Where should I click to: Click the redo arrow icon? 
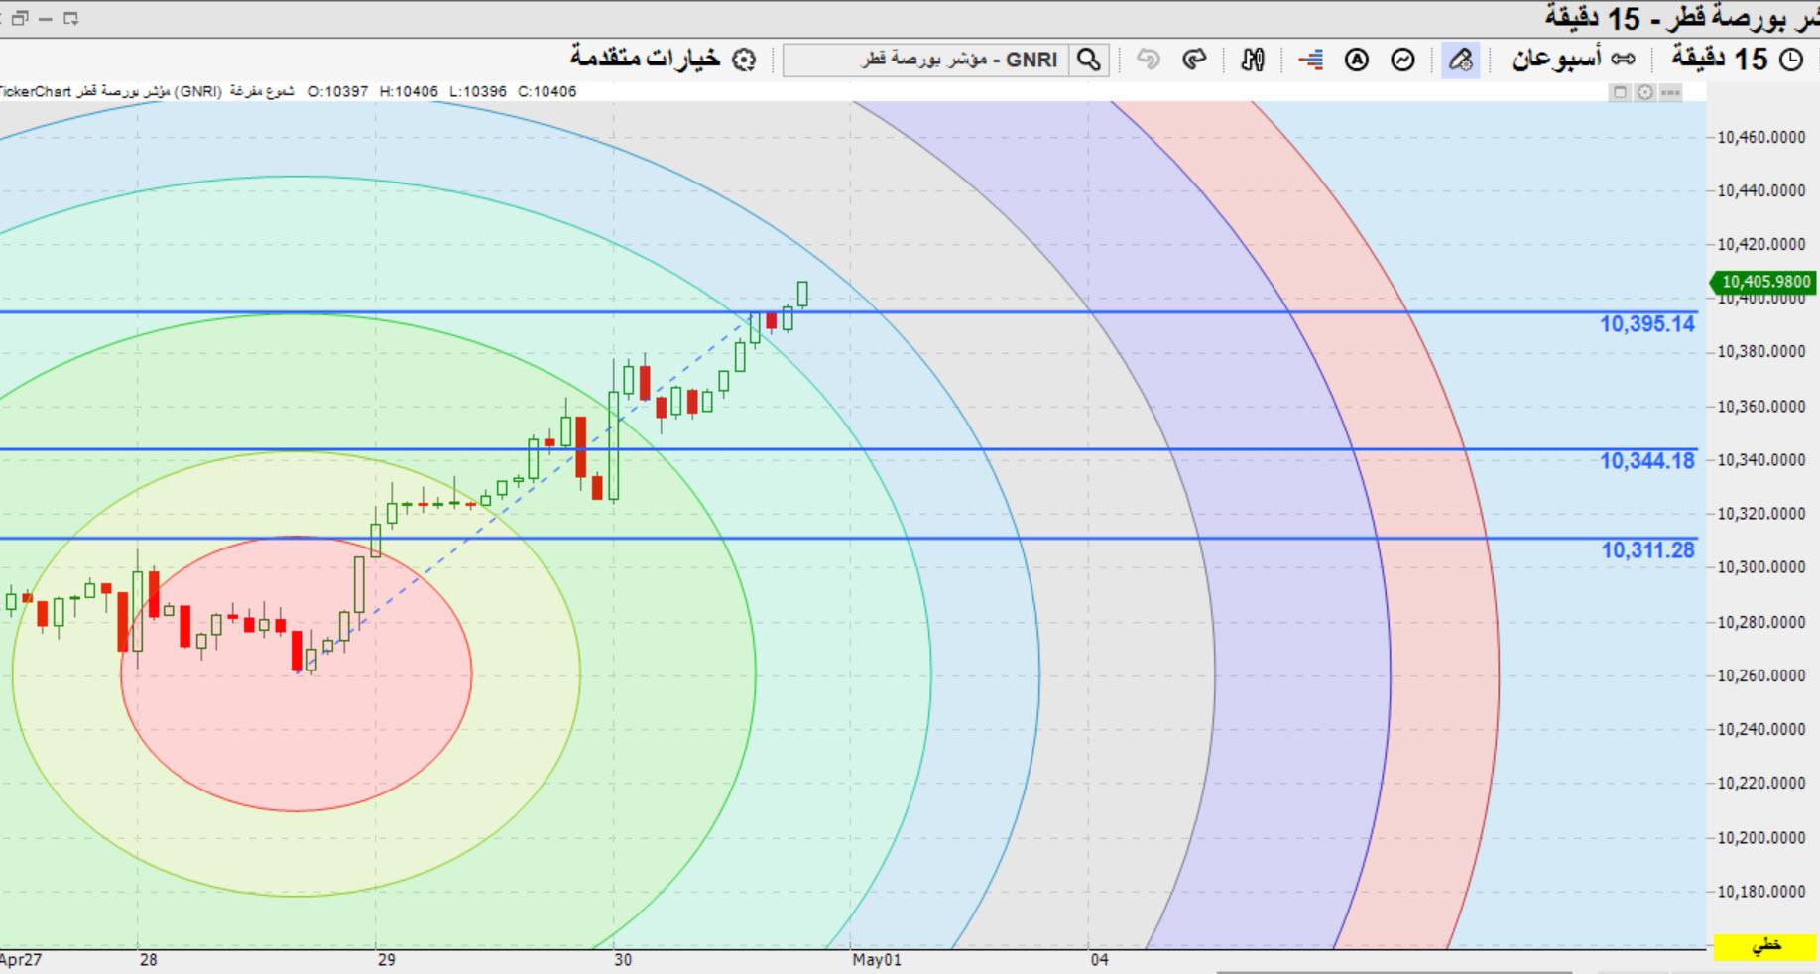point(1194,60)
